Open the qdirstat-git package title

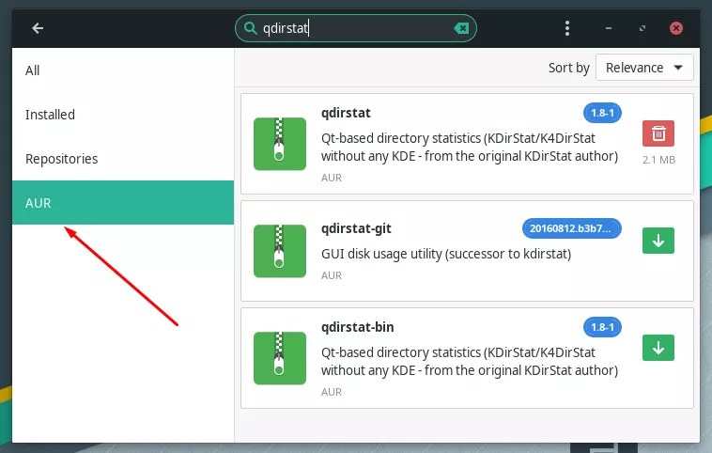pos(356,228)
